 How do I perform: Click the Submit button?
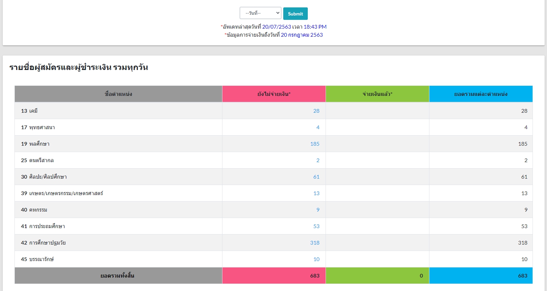(295, 14)
